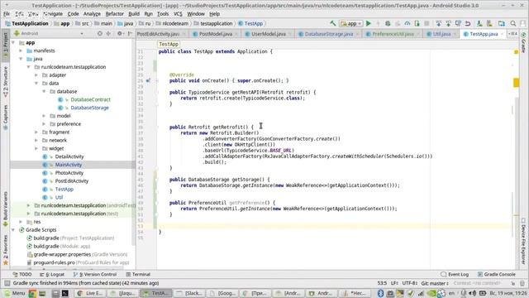Viewport: 529px width, 298px height.
Task: Open the SDK Manager icon
Action: 489,23
